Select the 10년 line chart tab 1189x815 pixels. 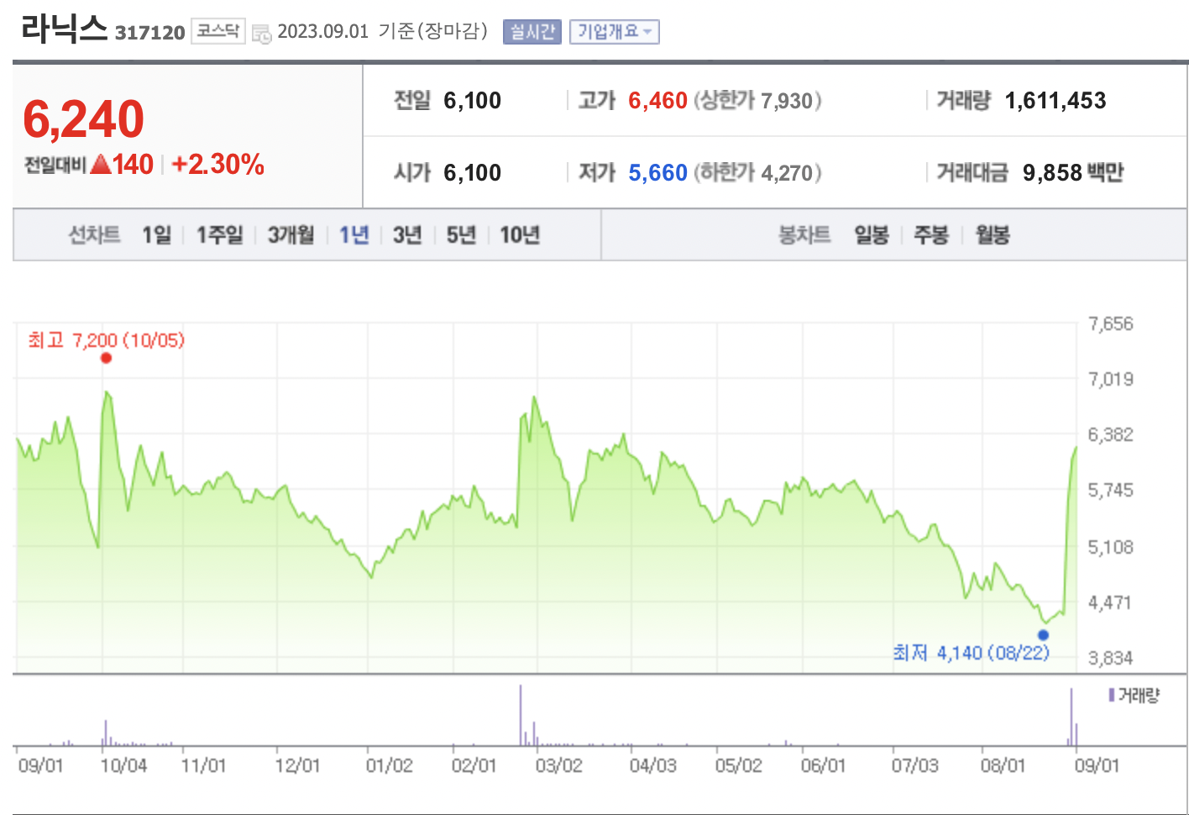(x=520, y=234)
